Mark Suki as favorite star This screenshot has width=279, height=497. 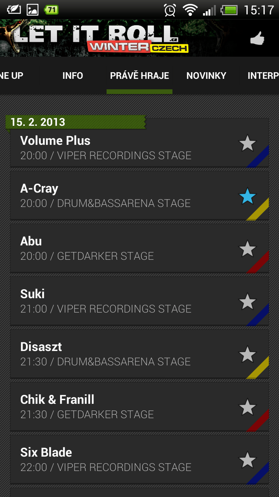coord(247,302)
